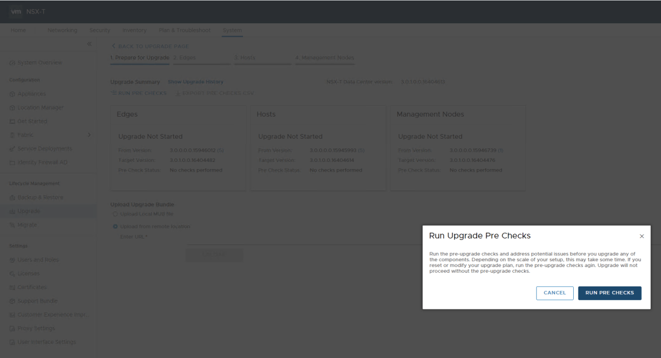Close the pre checks dialog with X
The width and height of the screenshot is (661, 358).
(642, 237)
